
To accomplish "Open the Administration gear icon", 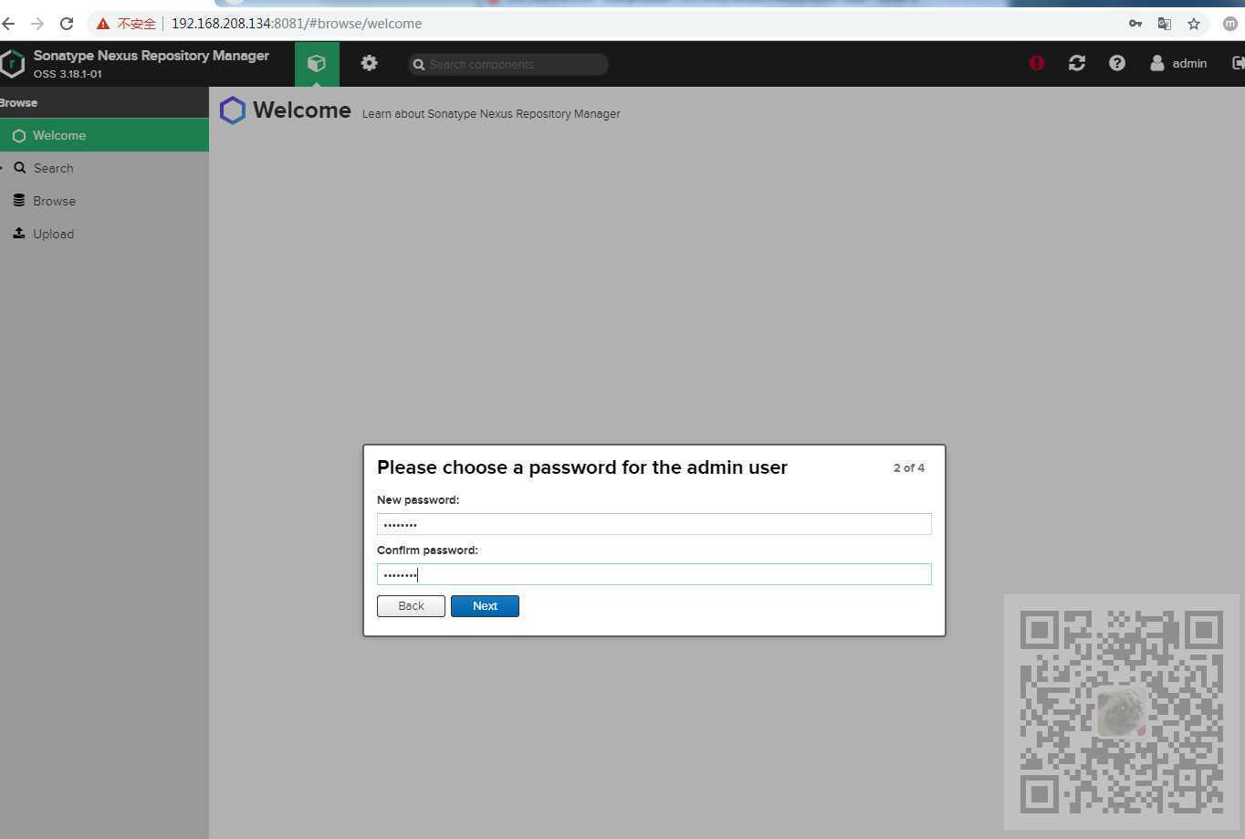I will tap(369, 63).
